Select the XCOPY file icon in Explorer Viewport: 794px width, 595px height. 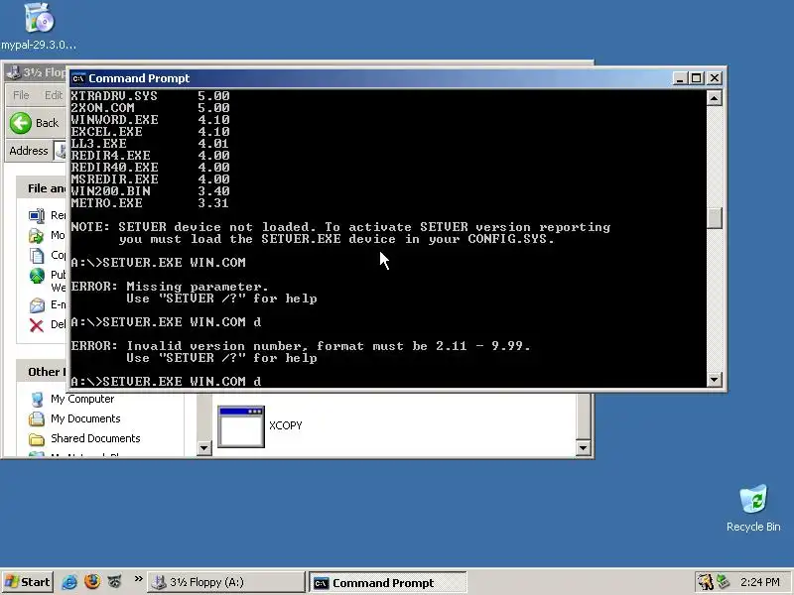click(241, 426)
